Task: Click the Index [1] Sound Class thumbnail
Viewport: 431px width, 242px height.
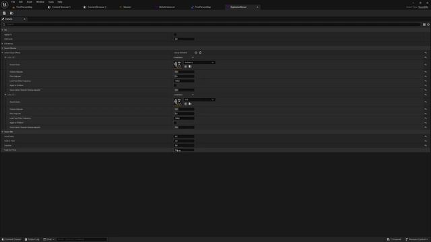Action: tap(178, 102)
